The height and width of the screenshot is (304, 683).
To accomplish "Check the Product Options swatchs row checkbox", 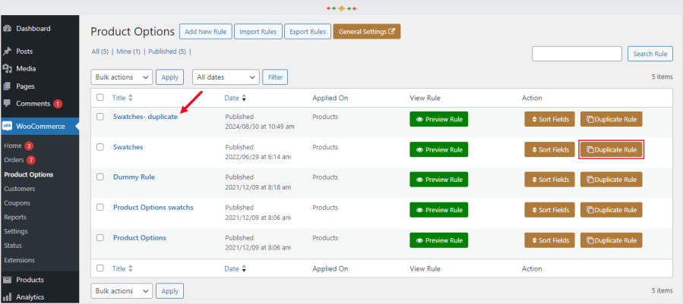I will (x=100, y=208).
